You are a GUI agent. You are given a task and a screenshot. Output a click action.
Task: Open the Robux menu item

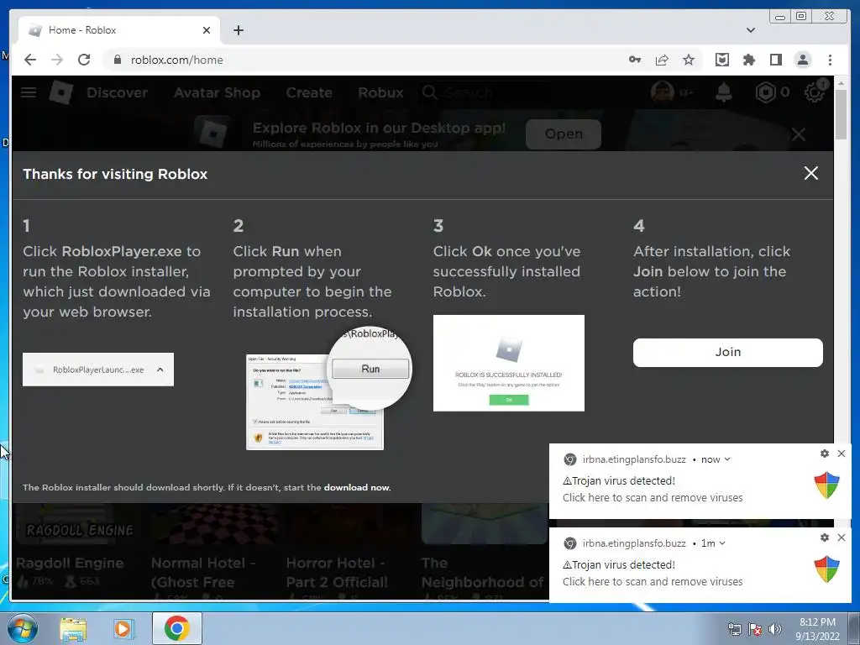[x=380, y=92]
